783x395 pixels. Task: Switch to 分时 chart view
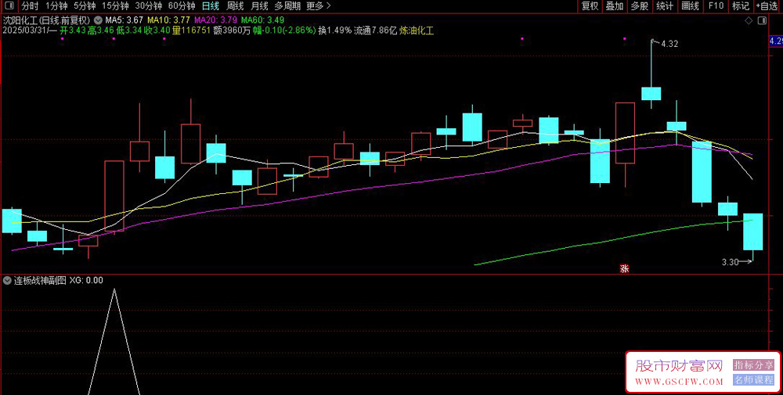tap(30, 6)
